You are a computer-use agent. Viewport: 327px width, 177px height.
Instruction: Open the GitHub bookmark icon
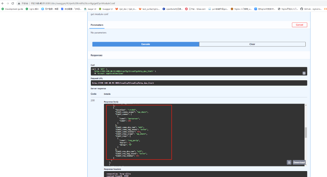click(x=302, y=9)
